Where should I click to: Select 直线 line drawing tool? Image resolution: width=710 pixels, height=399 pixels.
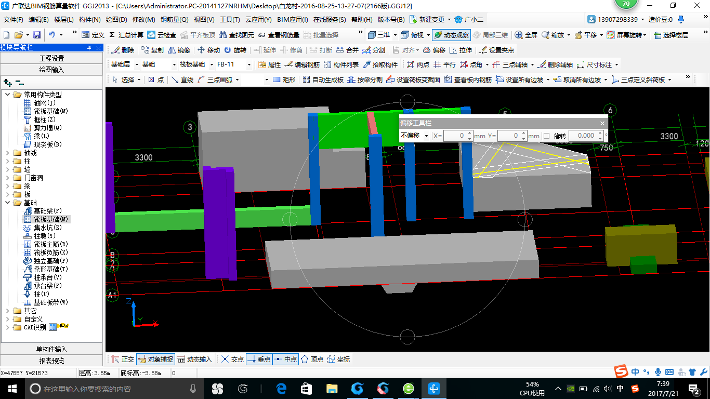(182, 79)
